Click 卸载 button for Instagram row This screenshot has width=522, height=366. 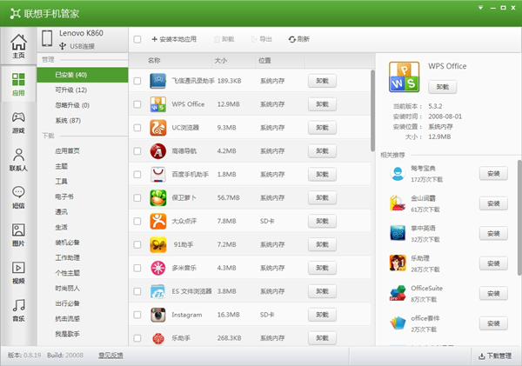pos(322,315)
